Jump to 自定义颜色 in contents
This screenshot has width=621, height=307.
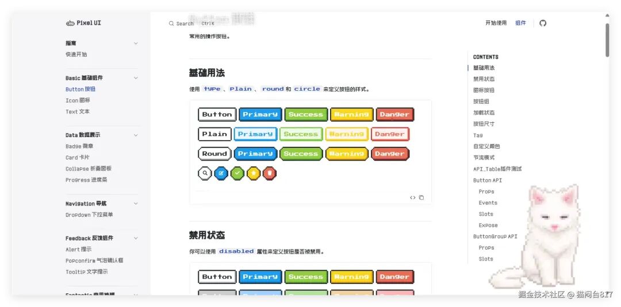486,146
